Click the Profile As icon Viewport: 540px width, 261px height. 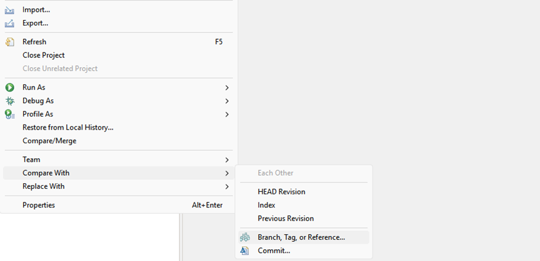tap(9, 114)
